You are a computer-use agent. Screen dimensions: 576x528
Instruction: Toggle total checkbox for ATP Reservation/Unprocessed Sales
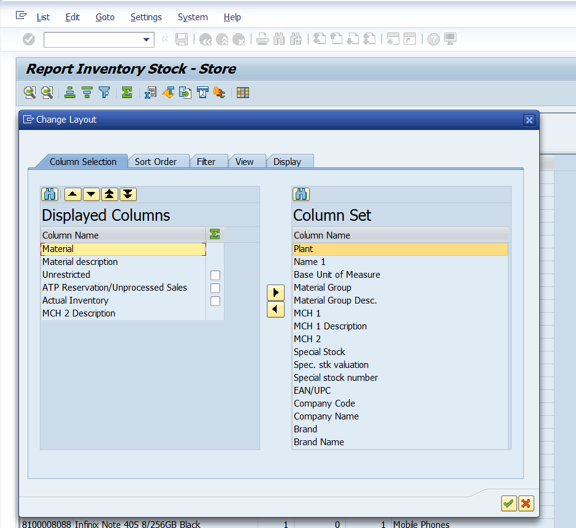pos(215,288)
